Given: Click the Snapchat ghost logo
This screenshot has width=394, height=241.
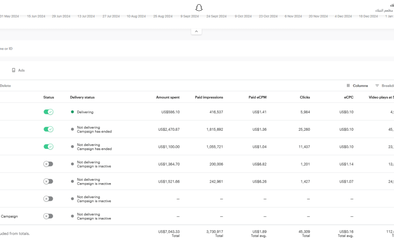Looking at the screenshot, I should 199,7.
